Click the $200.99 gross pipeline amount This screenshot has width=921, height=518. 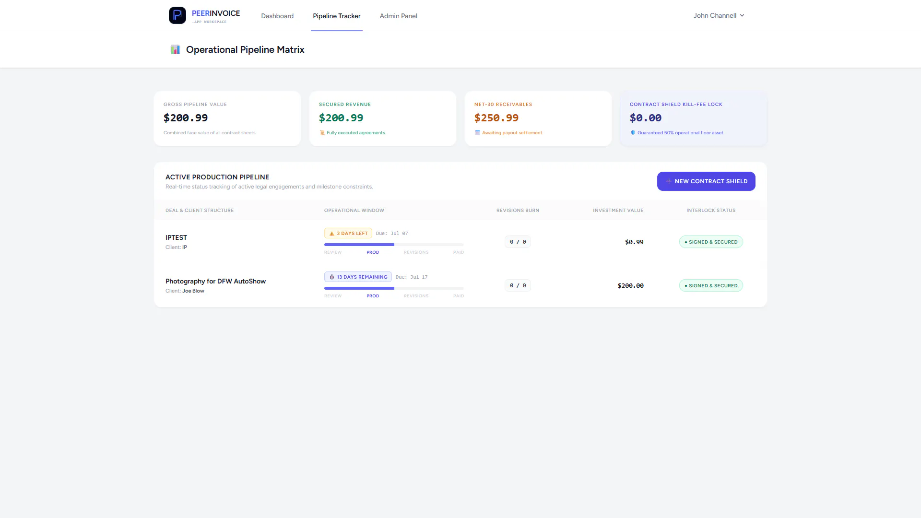[186, 118]
